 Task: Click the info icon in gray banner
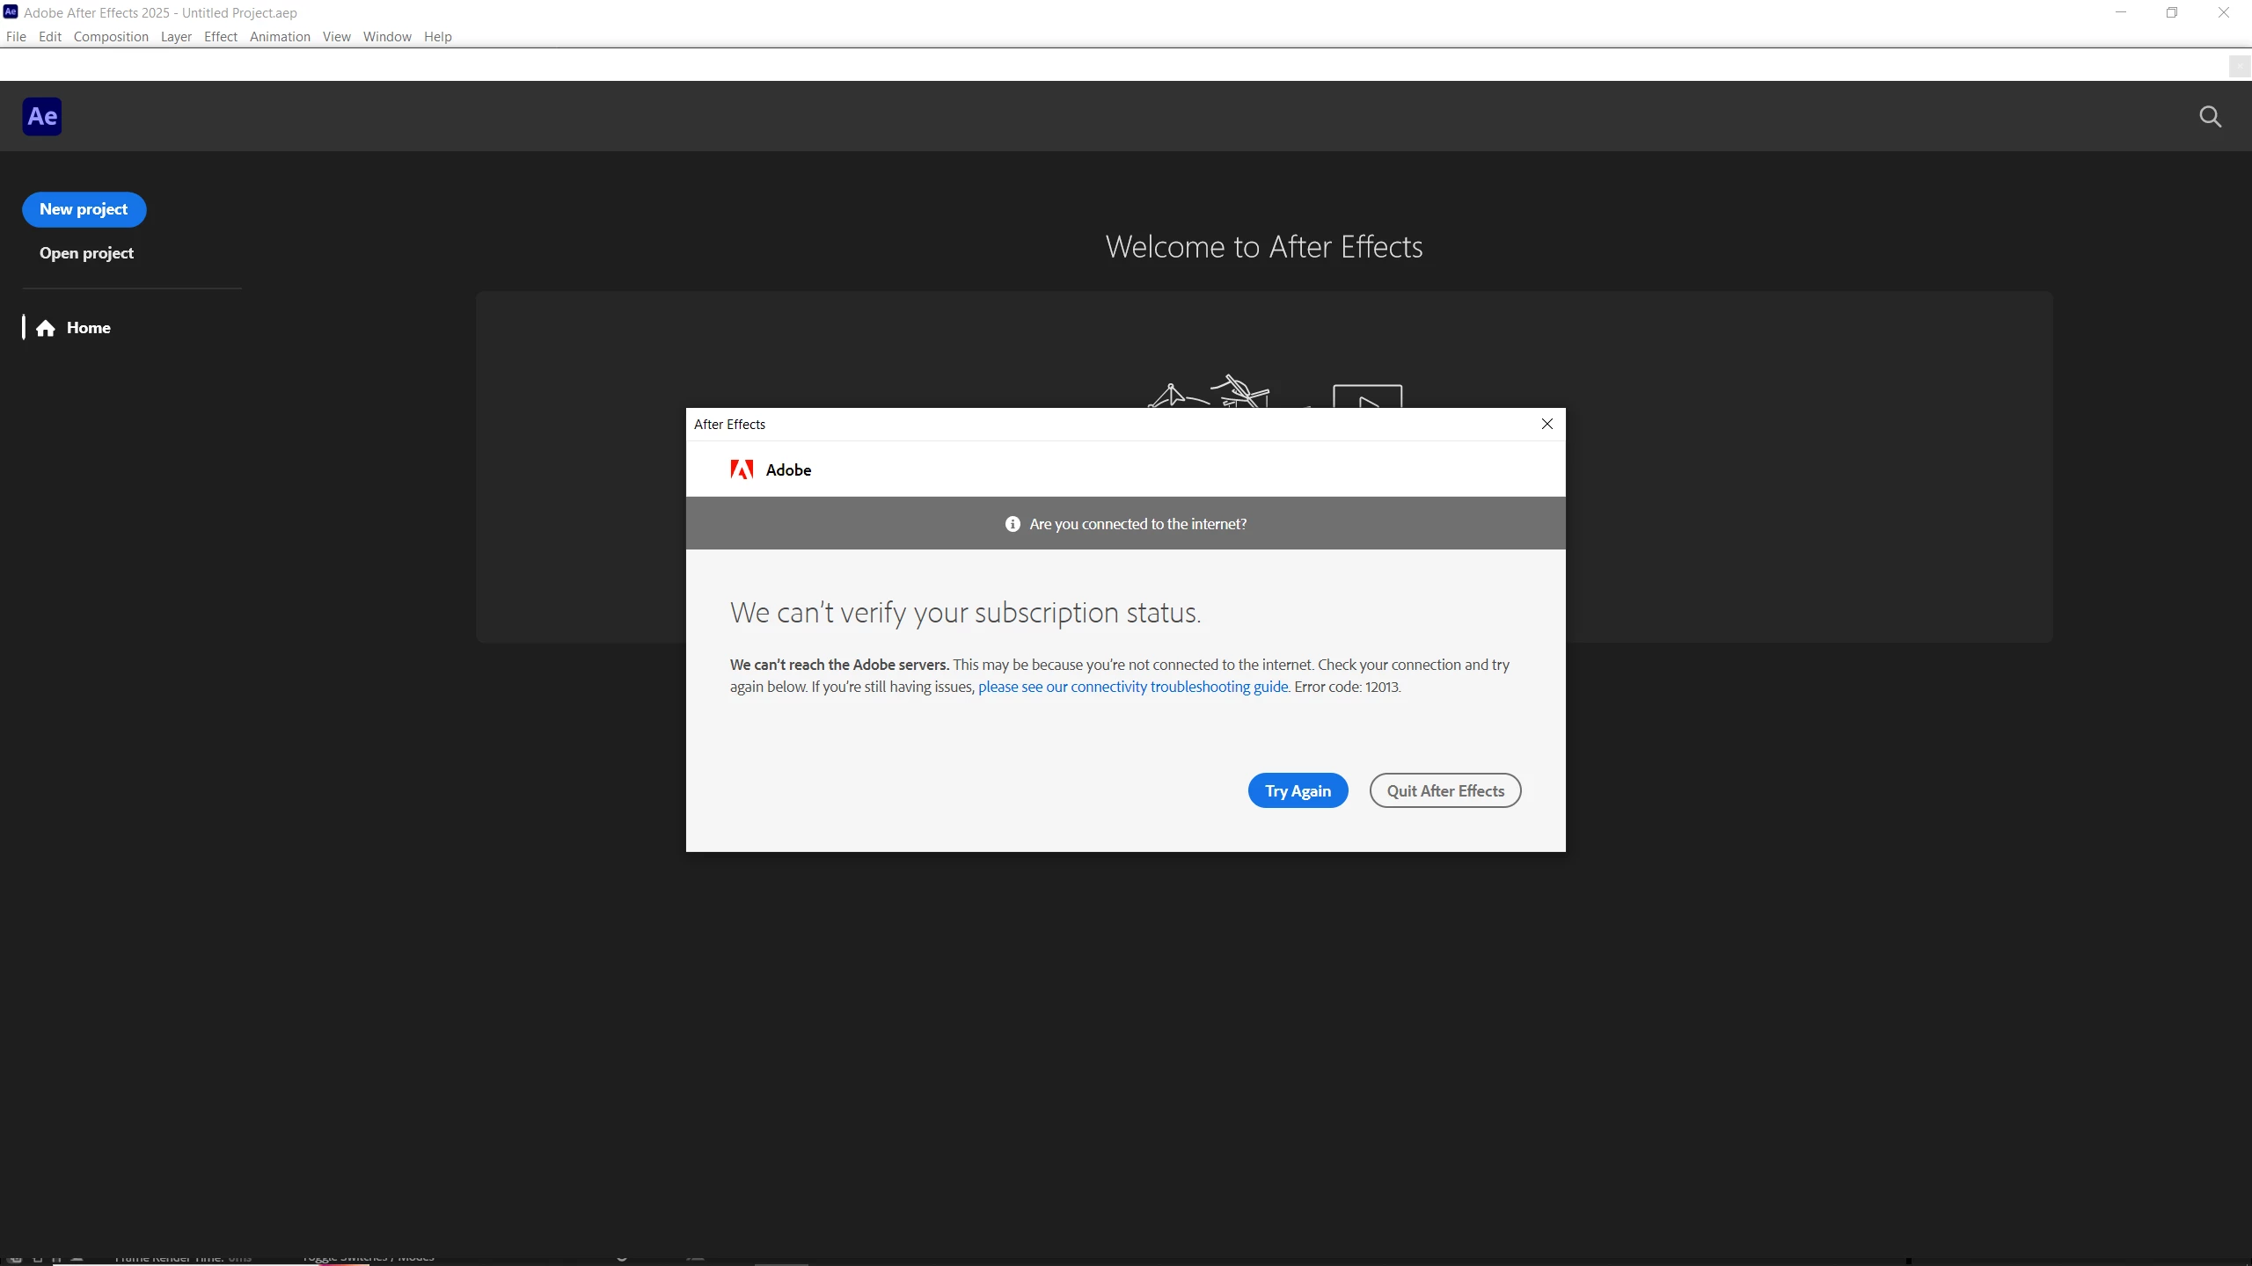(x=1013, y=524)
